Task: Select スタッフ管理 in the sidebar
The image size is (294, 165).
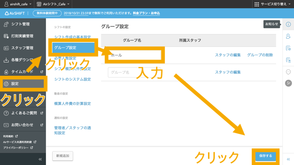Action: point(22,48)
